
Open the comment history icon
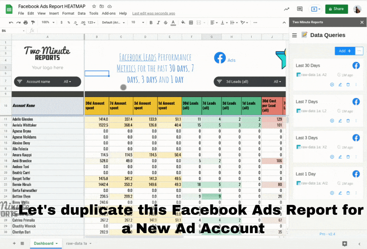tap(300, 9)
